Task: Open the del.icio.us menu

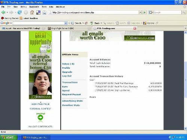Action: click(x=60, y=7)
